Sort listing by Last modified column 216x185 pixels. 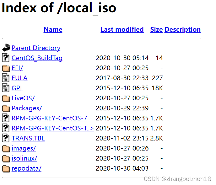122,29
